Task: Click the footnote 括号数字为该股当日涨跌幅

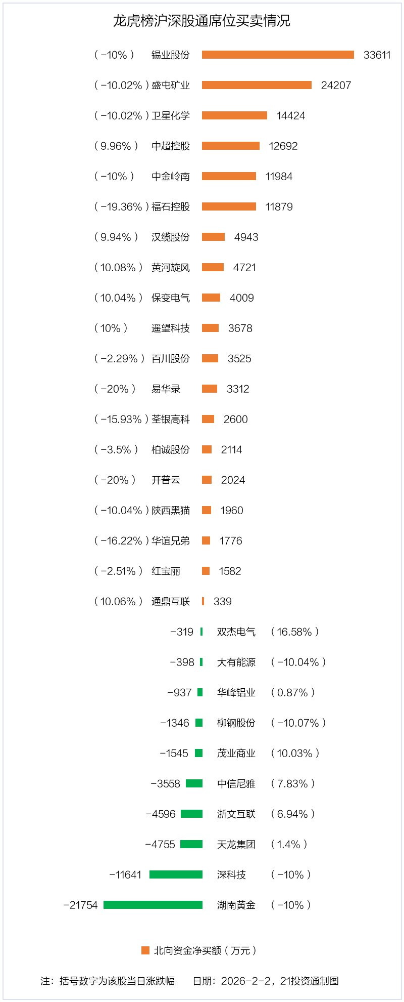Action: (x=117, y=981)
